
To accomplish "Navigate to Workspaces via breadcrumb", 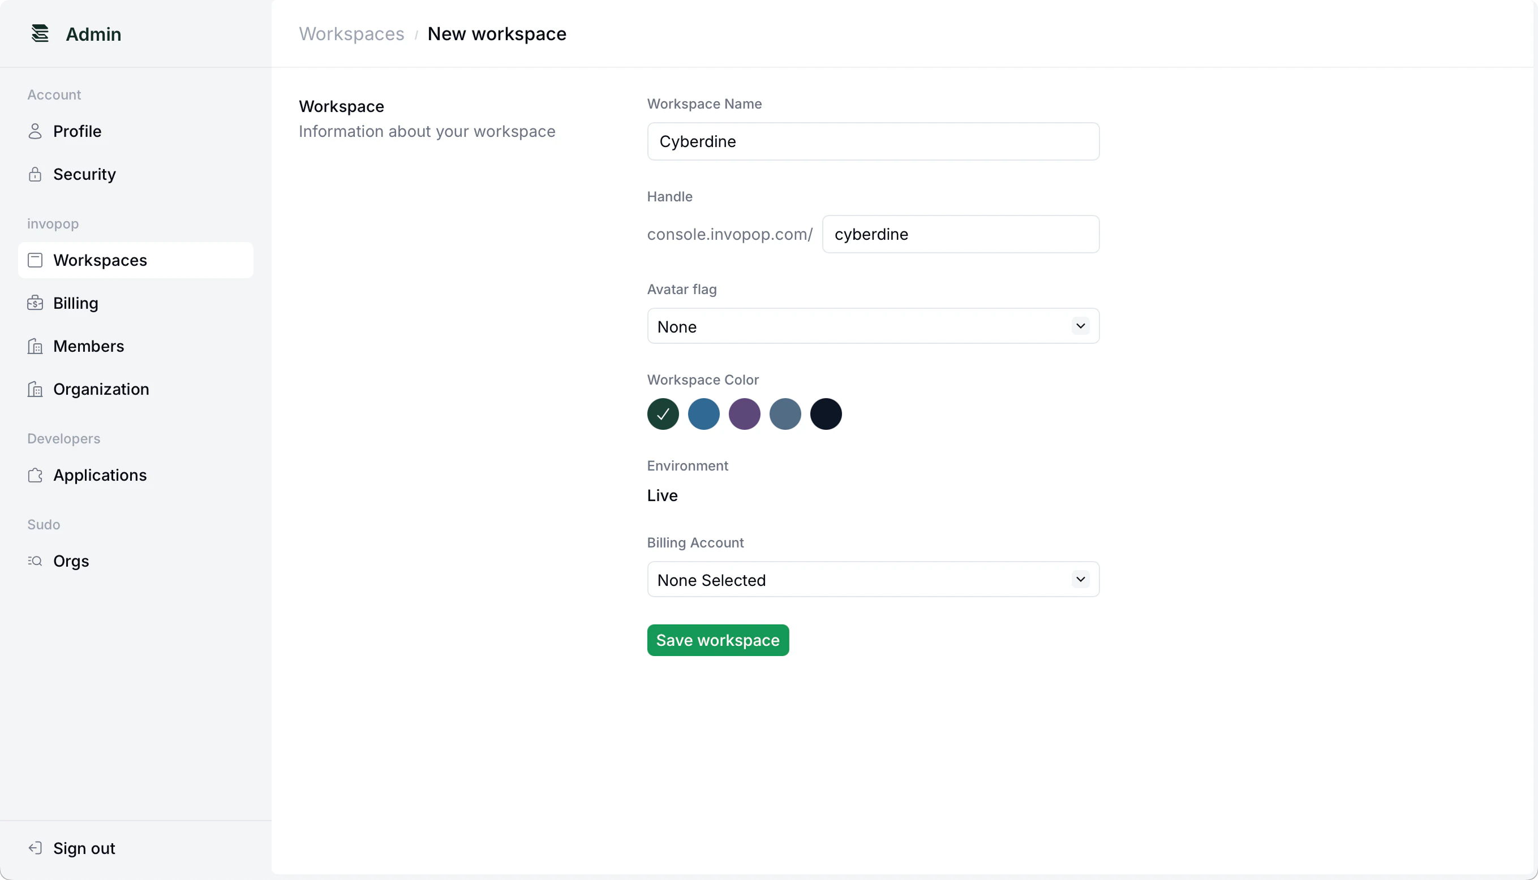I will [x=351, y=34].
